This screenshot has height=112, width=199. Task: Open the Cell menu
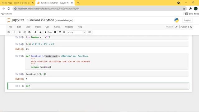(x=47, y=27)
